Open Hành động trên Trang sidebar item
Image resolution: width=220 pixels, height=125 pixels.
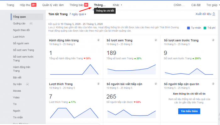22,69
